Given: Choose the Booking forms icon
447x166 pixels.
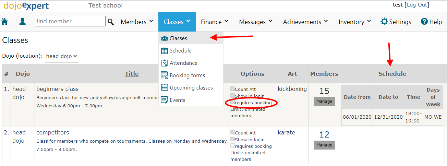Looking at the screenshot, I should click(x=164, y=75).
